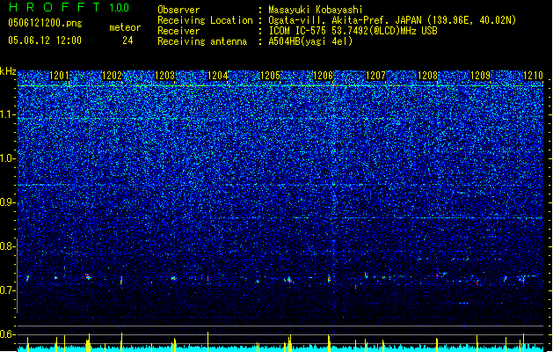Click the observer name Masayuki Kobayashi
Image resolution: width=553 pixels, height=352 pixels.
click(x=316, y=10)
